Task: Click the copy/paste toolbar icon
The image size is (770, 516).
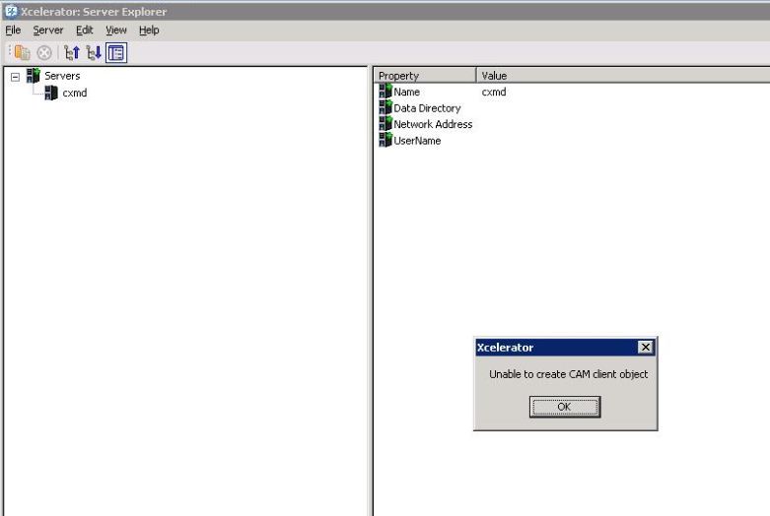Action: point(22,52)
